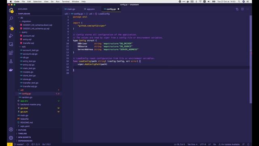Viewport: 259px width, 146px height.
Task: Open store_test.go in the explorer
Action: click(29, 76)
